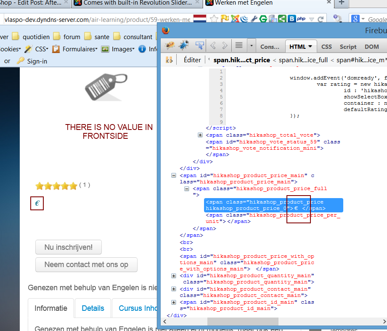
Task: Click the Netherlands flag icon in address bar
Action: (x=199, y=19)
